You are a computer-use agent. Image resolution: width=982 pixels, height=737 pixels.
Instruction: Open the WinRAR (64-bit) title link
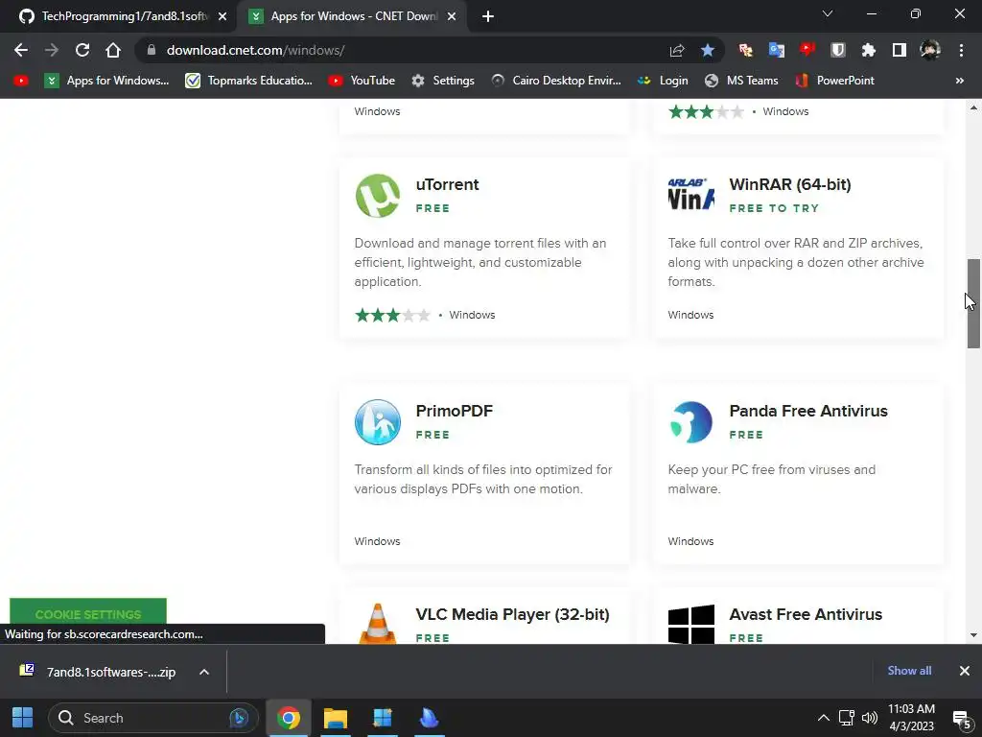click(790, 184)
